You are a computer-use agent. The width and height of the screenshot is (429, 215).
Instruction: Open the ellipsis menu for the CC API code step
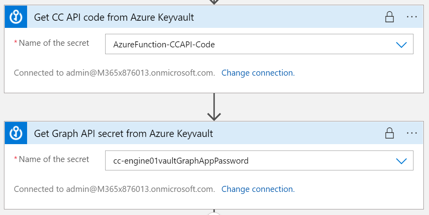pos(411,17)
